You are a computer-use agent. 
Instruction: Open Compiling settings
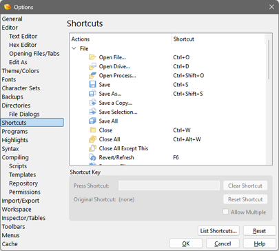15,157
